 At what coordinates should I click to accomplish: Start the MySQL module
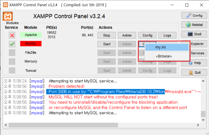click(x=106, y=44)
